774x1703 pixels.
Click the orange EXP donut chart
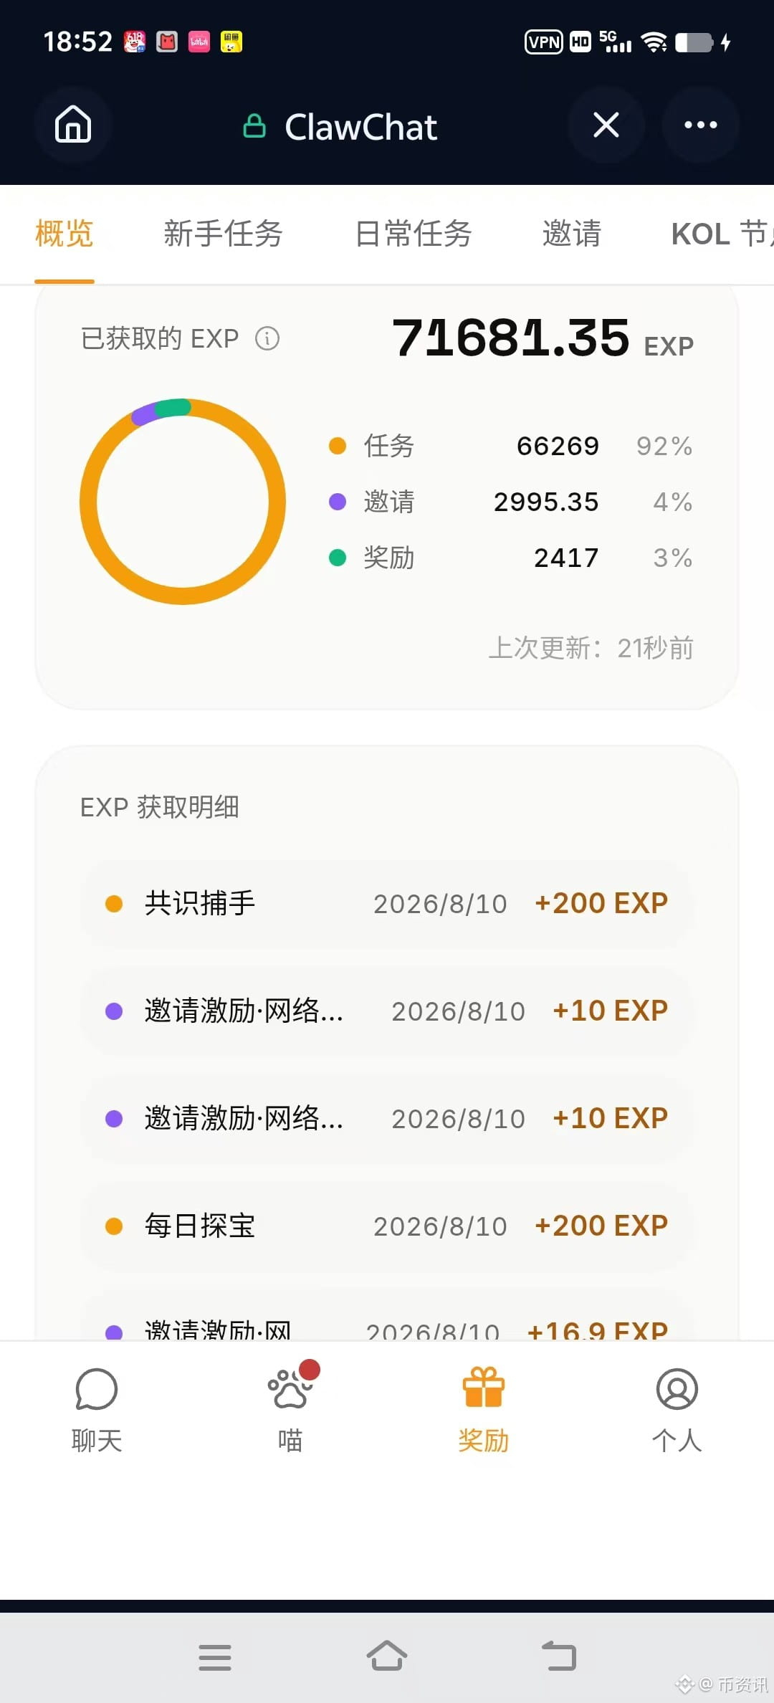pyautogui.click(x=183, y=502)
